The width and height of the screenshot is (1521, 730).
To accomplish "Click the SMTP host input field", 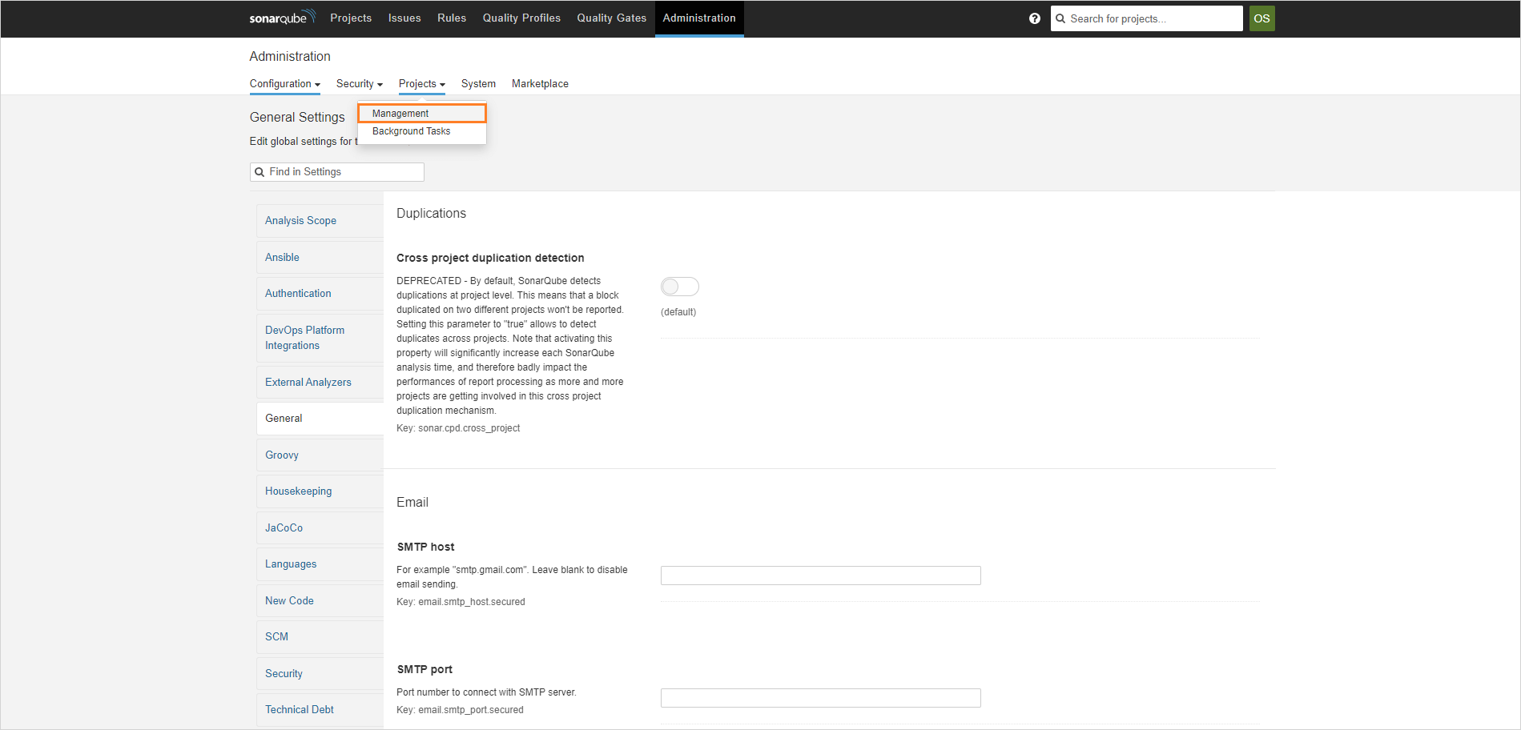I will point(819,575).
